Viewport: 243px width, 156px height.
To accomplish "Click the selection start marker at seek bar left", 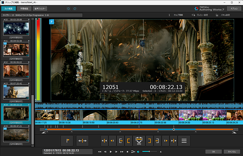I will pyautogui.click(x=43, y=132).
